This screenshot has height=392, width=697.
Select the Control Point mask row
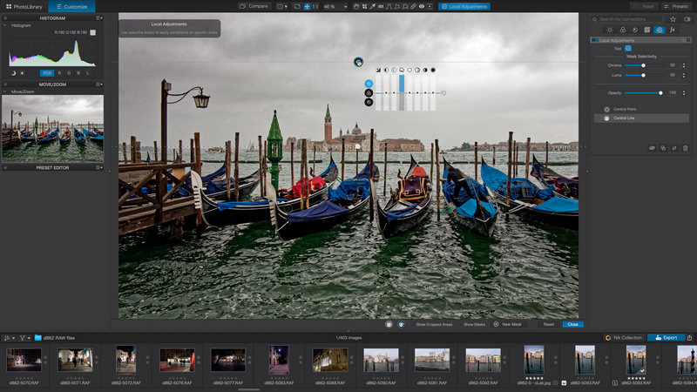(641, 109)
